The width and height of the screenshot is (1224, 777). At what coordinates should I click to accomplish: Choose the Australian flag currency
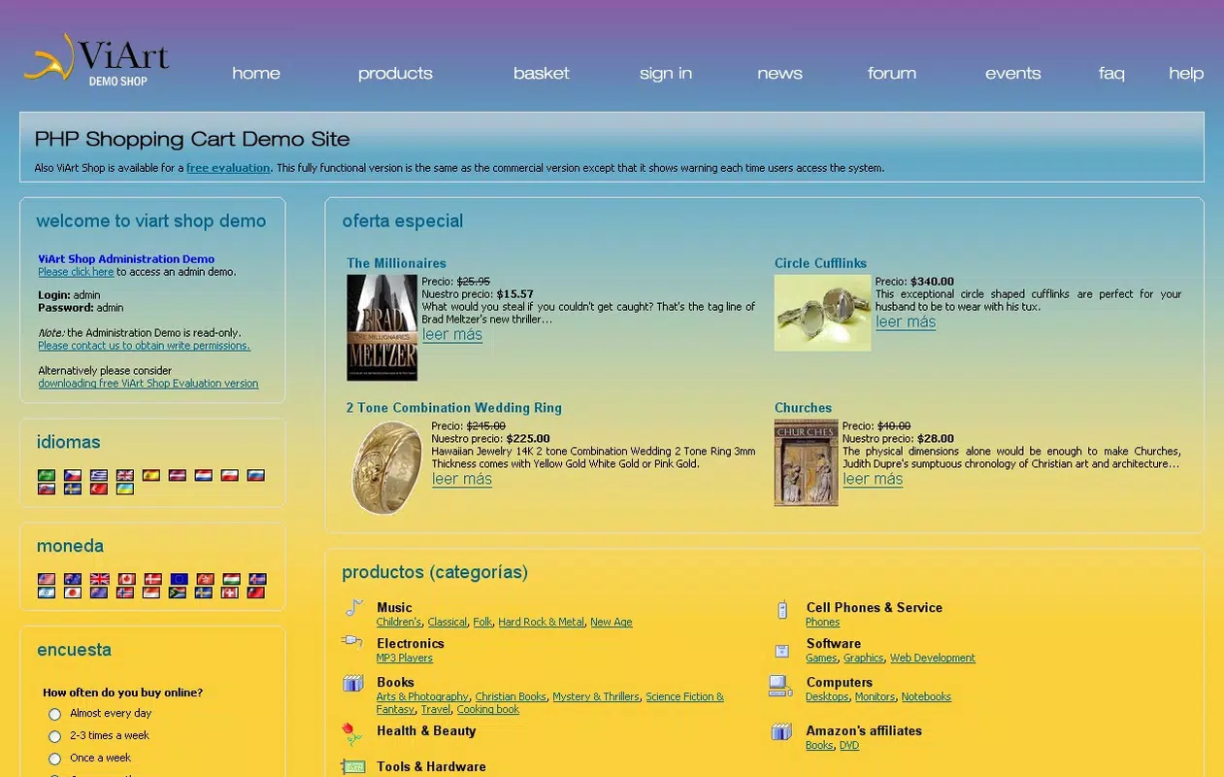point(73,579)
